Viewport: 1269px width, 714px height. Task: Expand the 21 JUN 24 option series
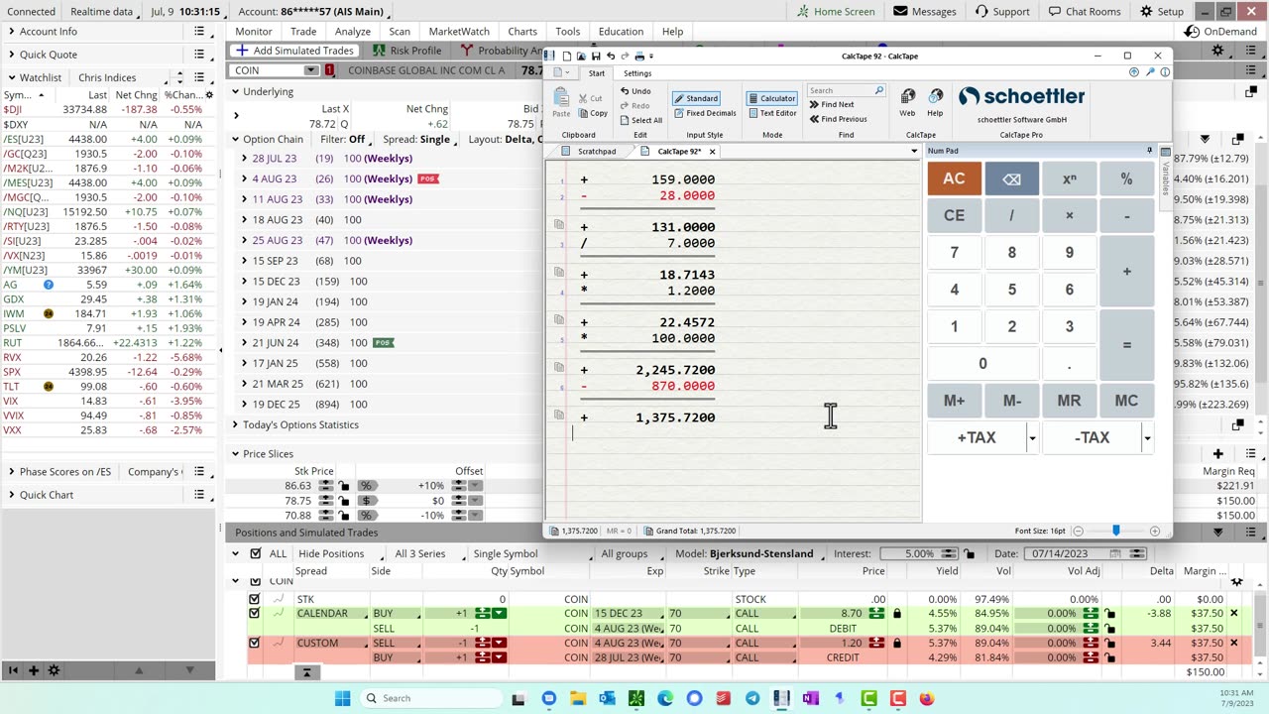coord(245,342)
